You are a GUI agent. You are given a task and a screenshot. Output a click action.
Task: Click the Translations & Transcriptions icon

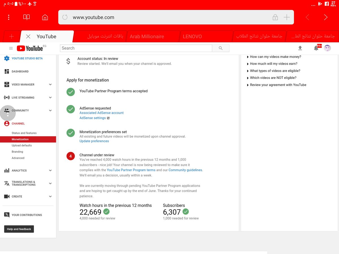click(7, 183)
